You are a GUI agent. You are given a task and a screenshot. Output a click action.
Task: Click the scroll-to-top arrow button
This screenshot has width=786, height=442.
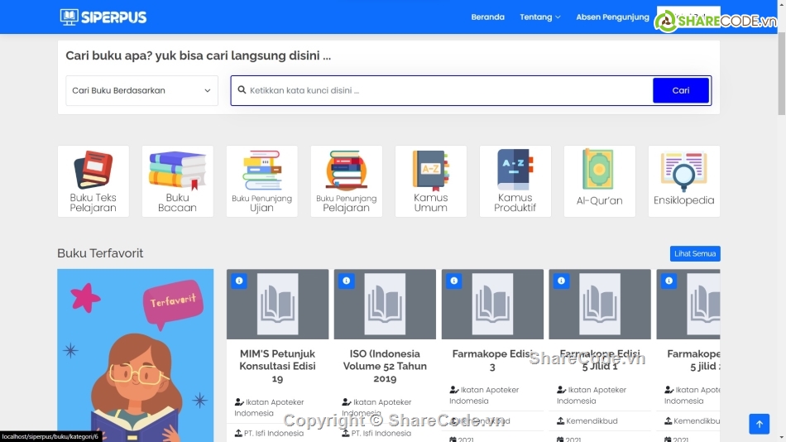pyautogui.click(x=759, y=424)
